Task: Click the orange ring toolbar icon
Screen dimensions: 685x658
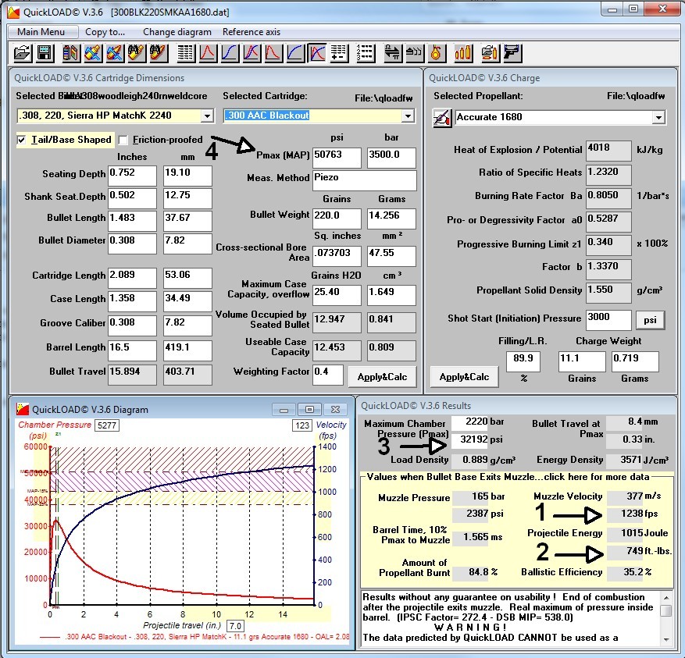Action: tap(436, 53)
